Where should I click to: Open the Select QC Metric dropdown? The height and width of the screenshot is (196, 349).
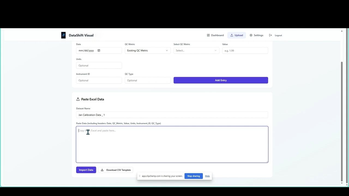(x=196, y=50)
